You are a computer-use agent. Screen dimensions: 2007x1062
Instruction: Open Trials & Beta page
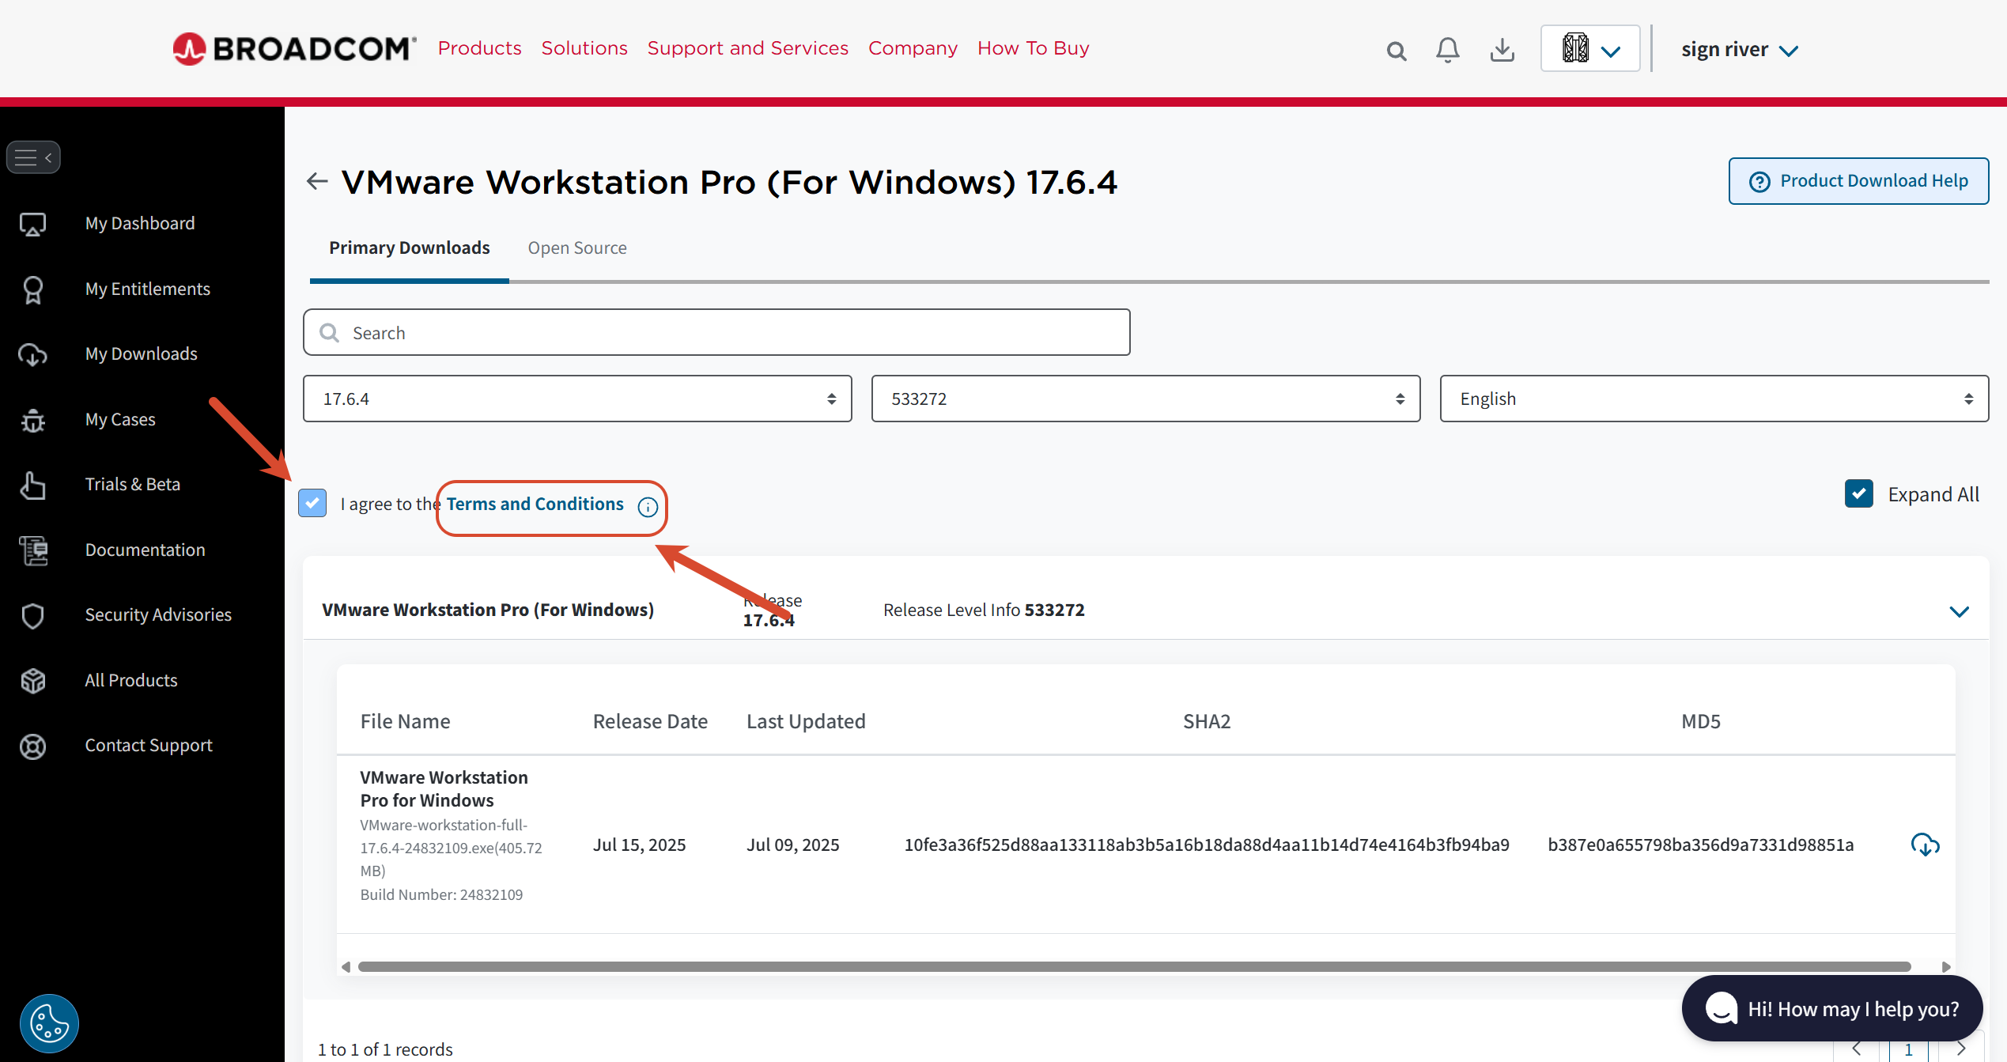coord(133,485)
